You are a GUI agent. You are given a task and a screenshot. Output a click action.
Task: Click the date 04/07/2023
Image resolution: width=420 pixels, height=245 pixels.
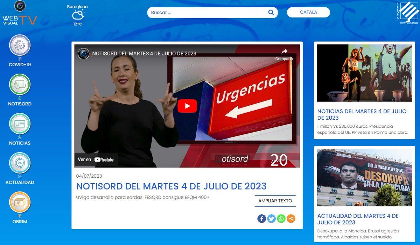[89, 176]
